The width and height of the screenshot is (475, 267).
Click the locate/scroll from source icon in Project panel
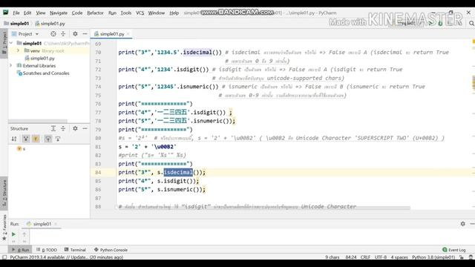[53, 34]
